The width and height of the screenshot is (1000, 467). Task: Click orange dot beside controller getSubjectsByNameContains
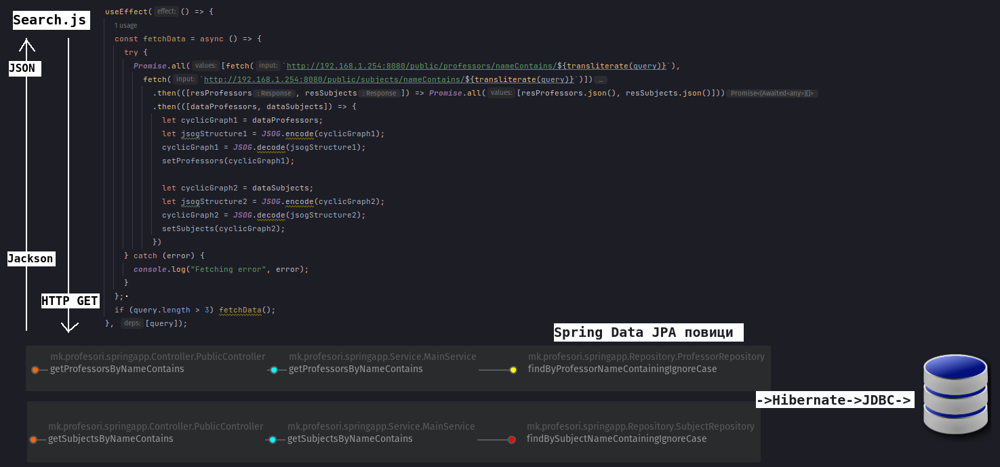pos(33,440)
